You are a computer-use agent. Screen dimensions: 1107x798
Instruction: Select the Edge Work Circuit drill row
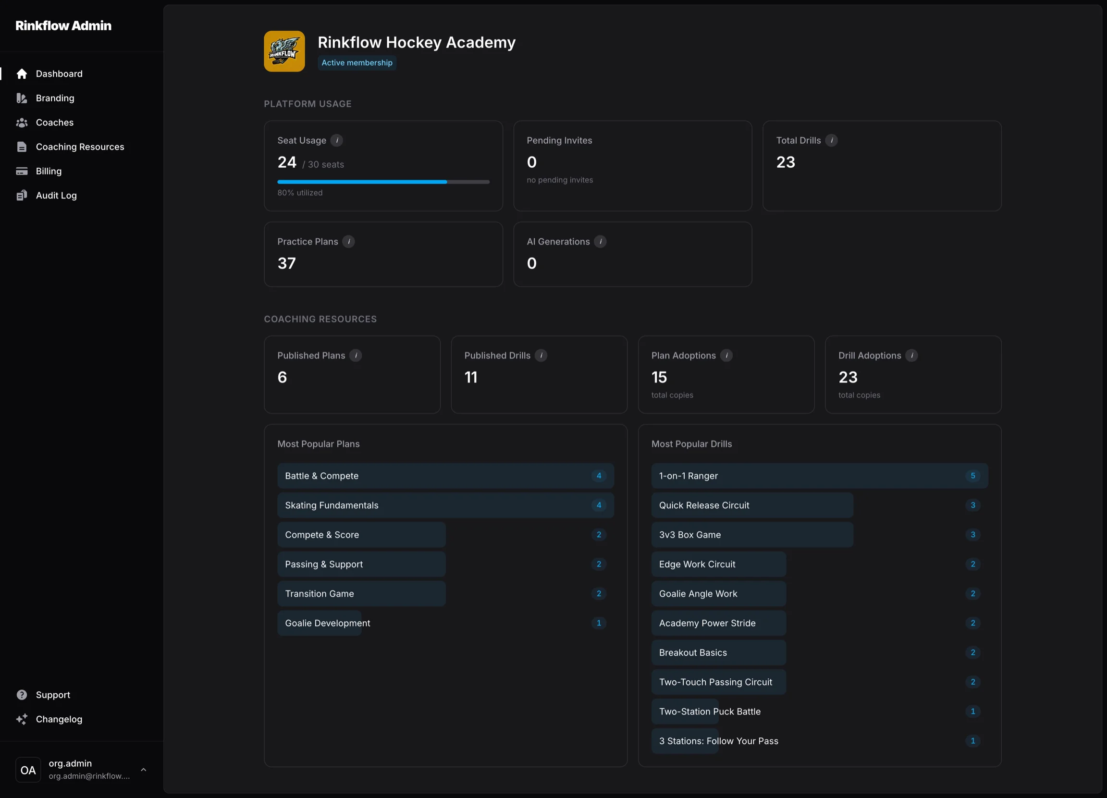820,564
